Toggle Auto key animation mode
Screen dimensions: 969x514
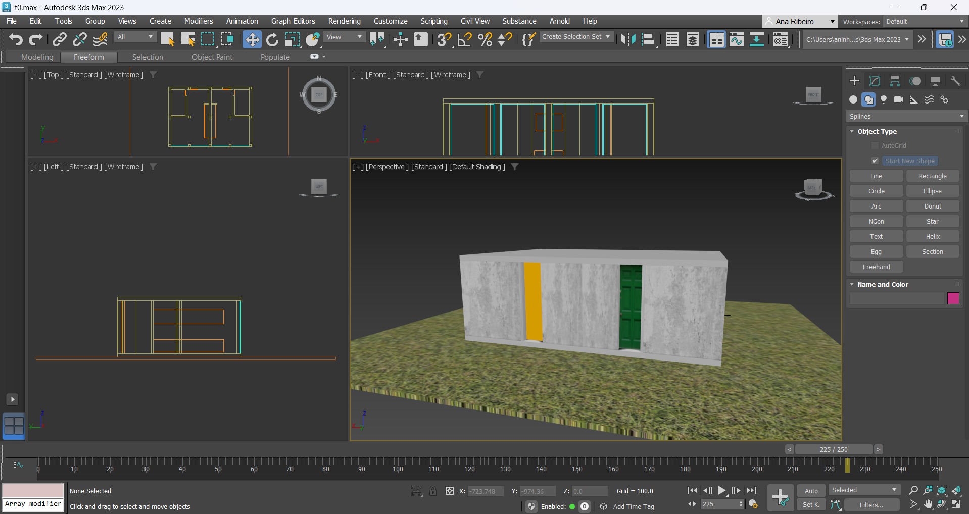point(811,491)
